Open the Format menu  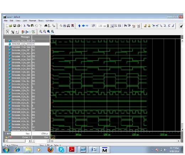click(x=32, y=21)
